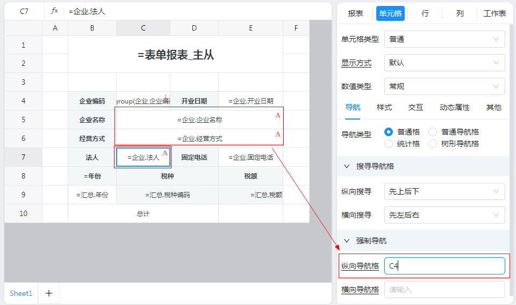
Task: Collapse the 搜寻导航格 section
Action: coord(347,166)
